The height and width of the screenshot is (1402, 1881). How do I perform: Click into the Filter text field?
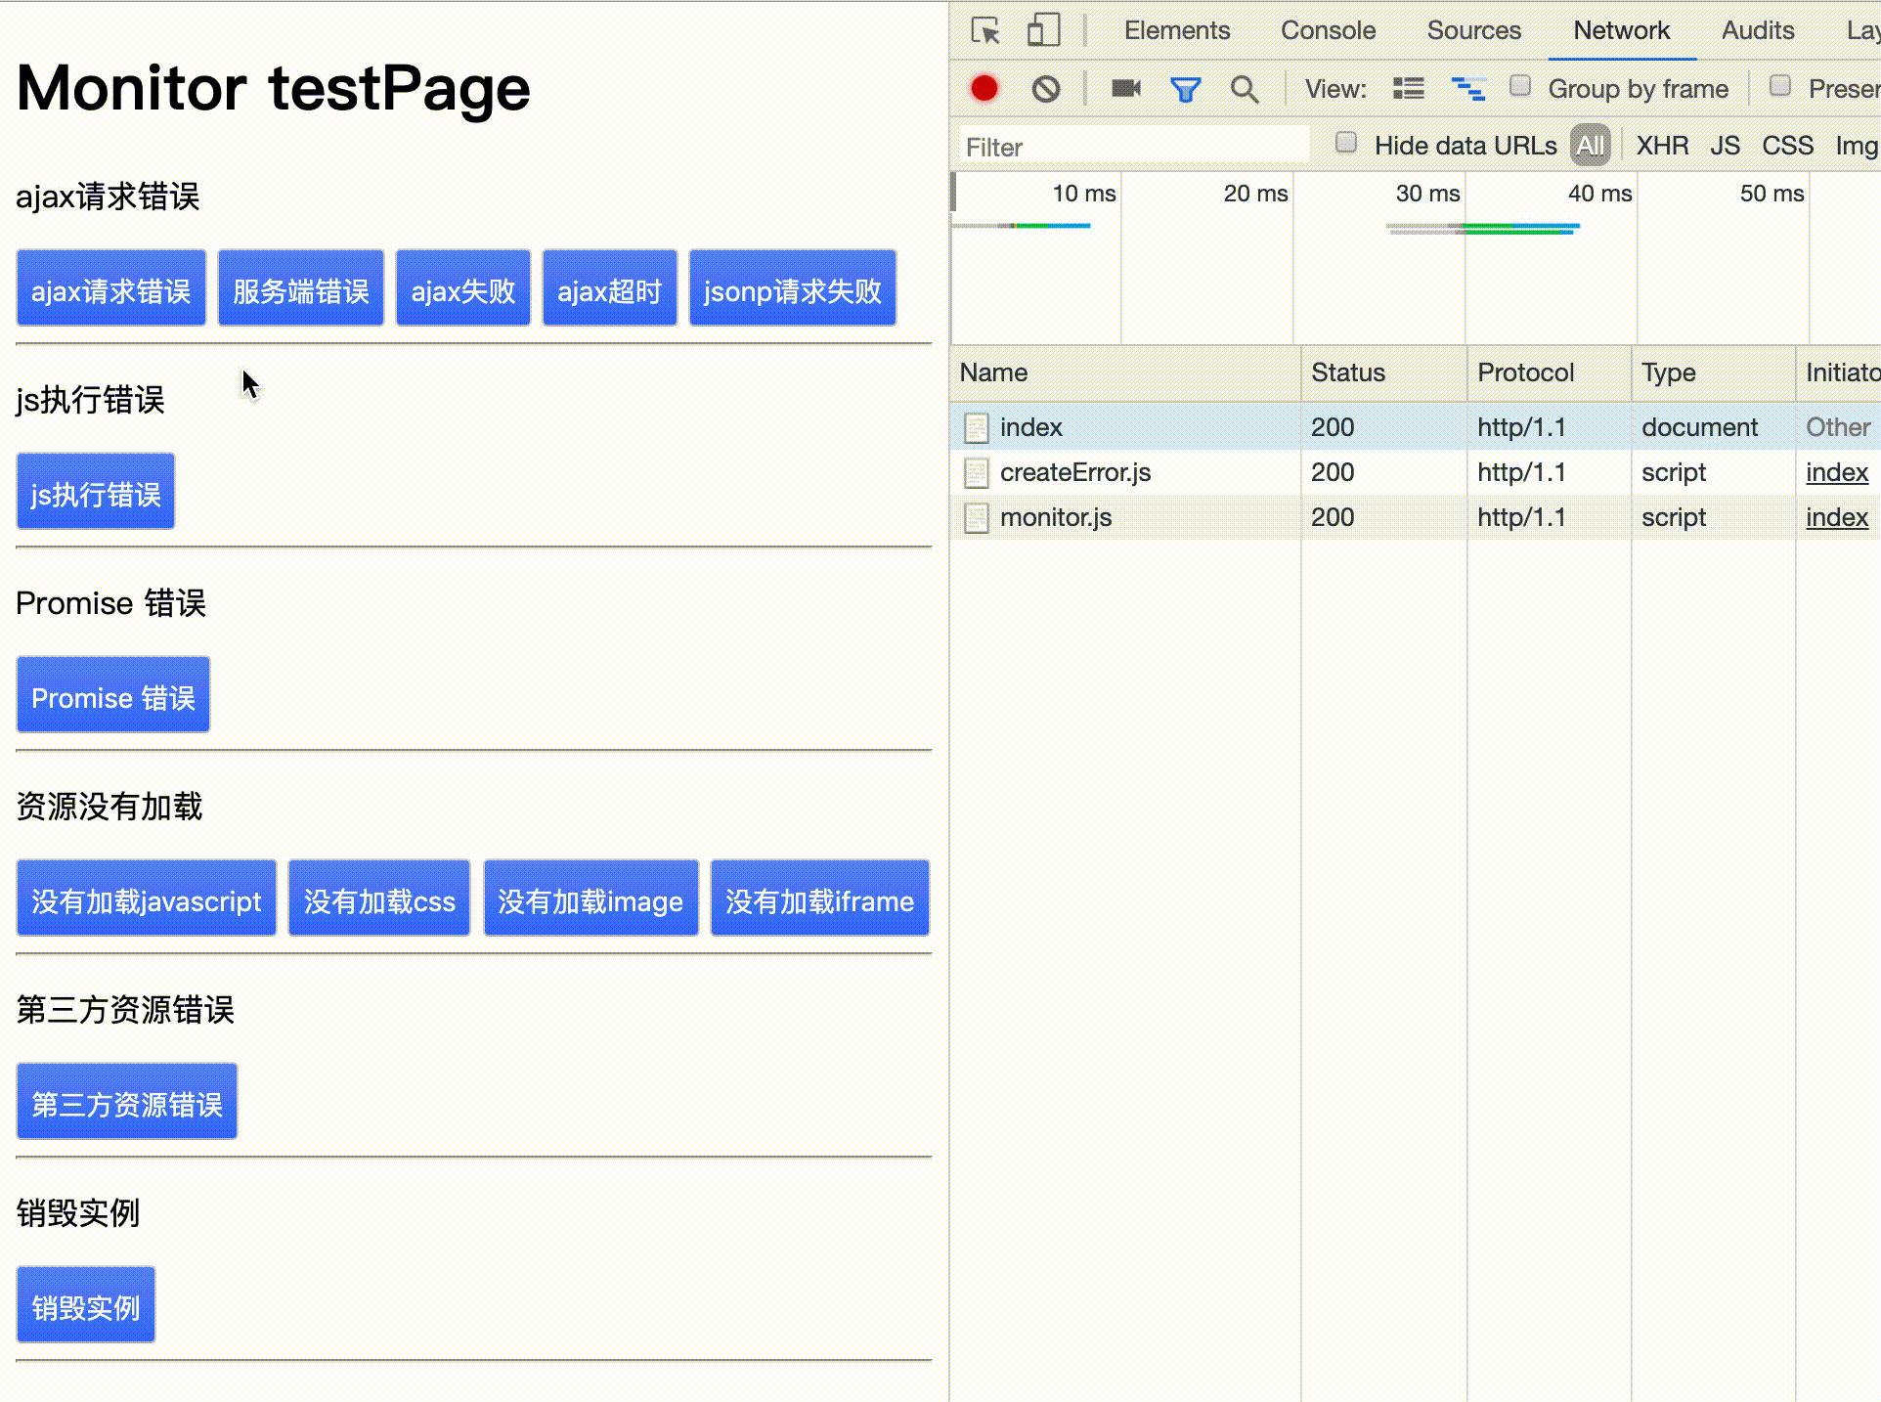click(1134, 147)
